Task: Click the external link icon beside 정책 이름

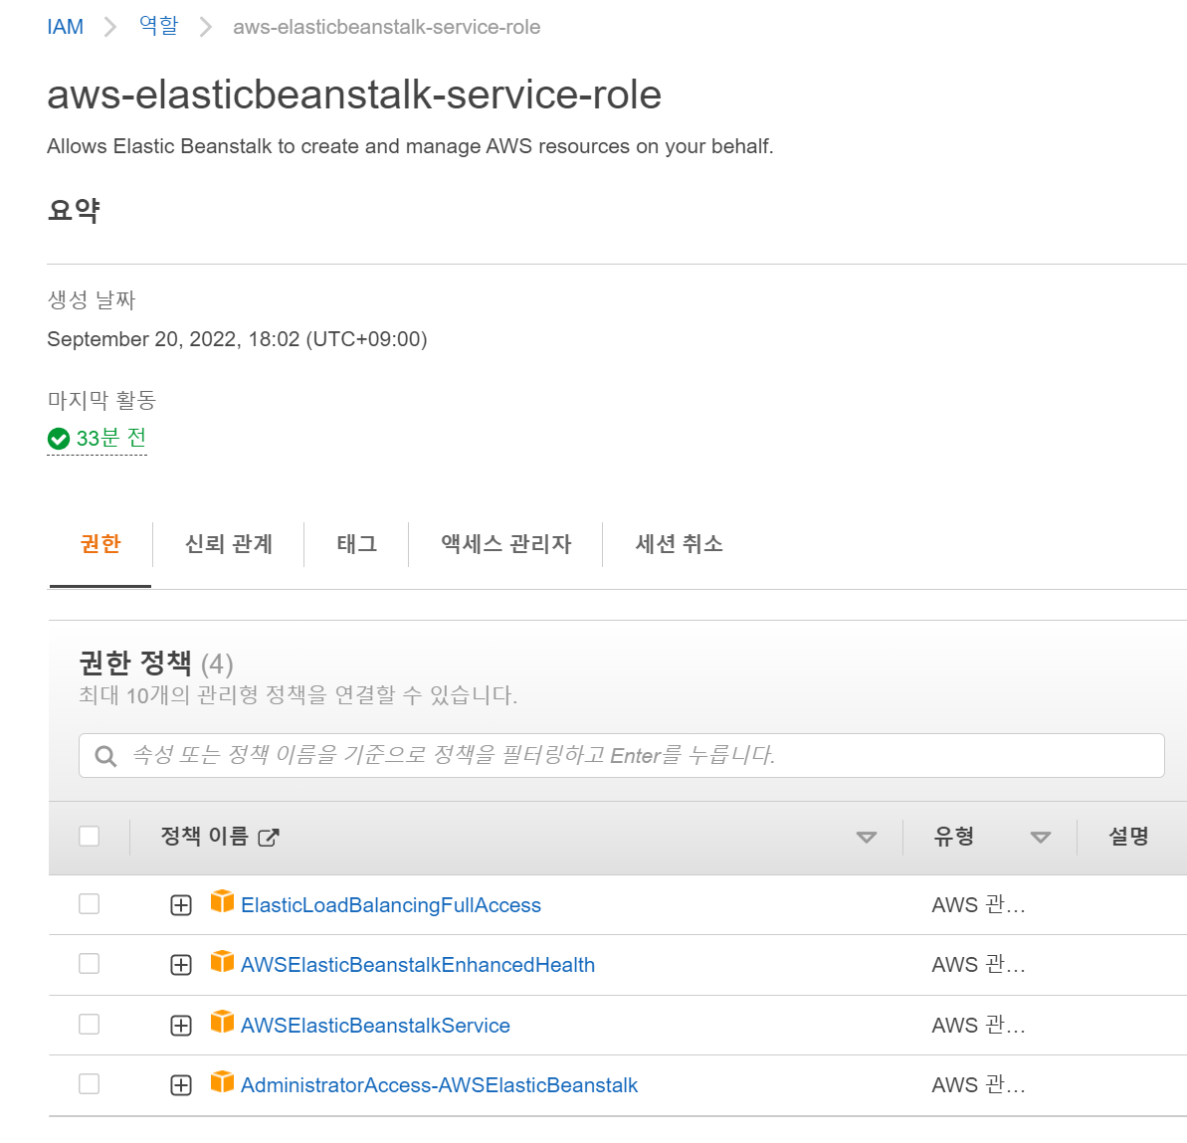Action: tap(269, 838)
